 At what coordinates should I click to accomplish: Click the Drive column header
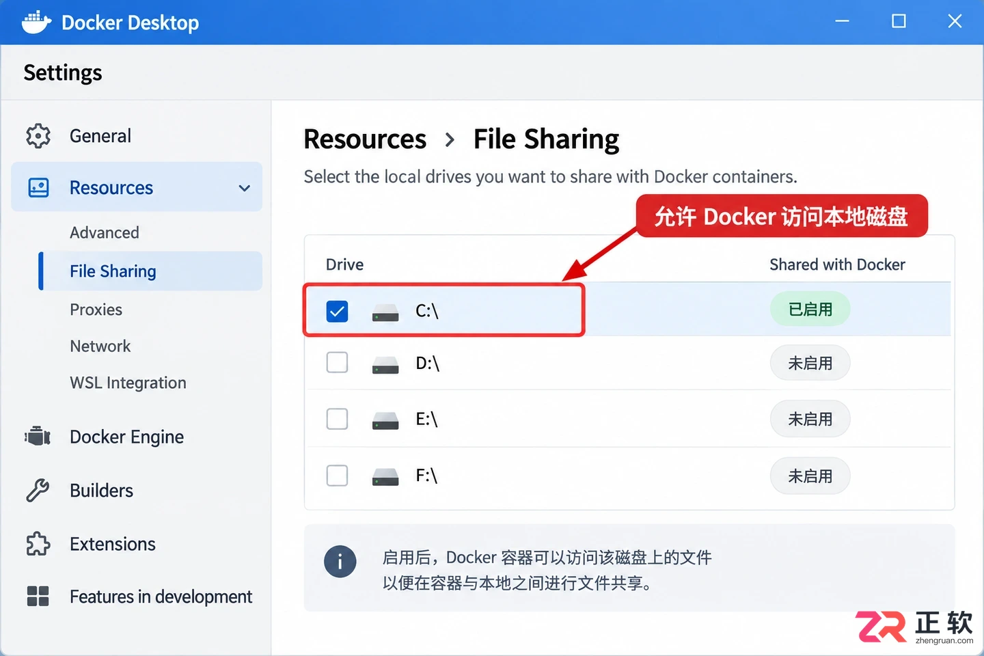point(344,264)
